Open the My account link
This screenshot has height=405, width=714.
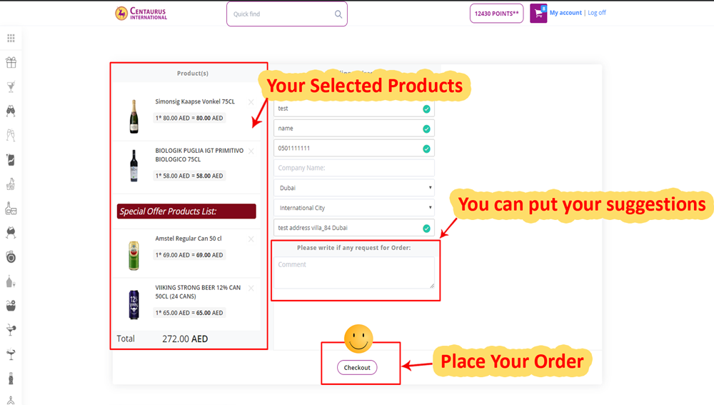pyautogui.click(x=565, y=13)
